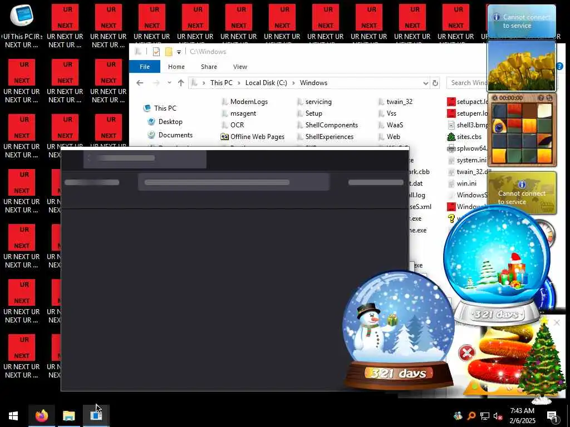This screenshot has height=427, width=570.
Task: Select the win.ini file
Action: 461,183
